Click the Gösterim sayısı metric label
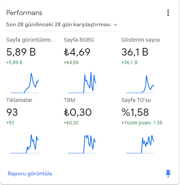The width and height of the screenshot is (180, 185). (x=141, y=40)
